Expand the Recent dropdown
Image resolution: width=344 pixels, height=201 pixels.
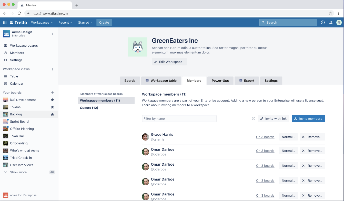tap(65, 23)
